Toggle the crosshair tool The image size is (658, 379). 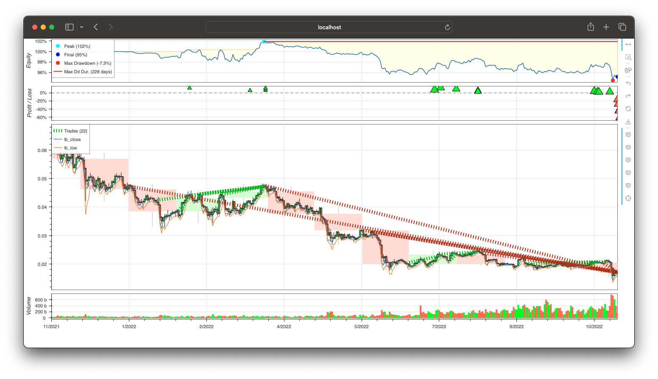pyautogui.click(x=628, y=198)
